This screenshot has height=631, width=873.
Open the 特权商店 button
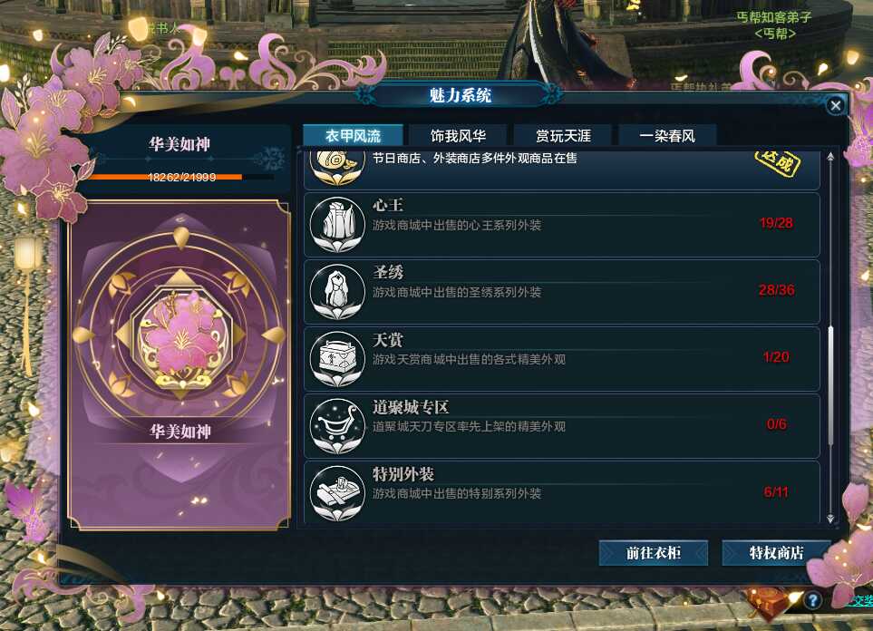click(776, 553)
